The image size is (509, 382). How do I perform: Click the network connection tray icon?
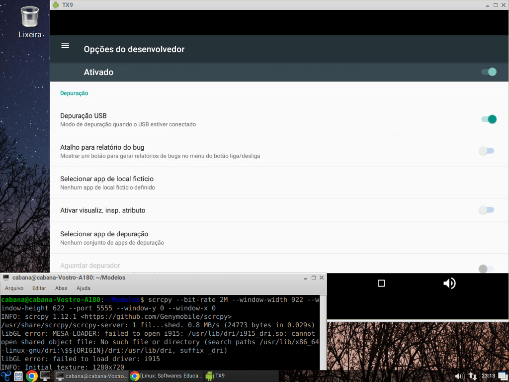point(473,376)
